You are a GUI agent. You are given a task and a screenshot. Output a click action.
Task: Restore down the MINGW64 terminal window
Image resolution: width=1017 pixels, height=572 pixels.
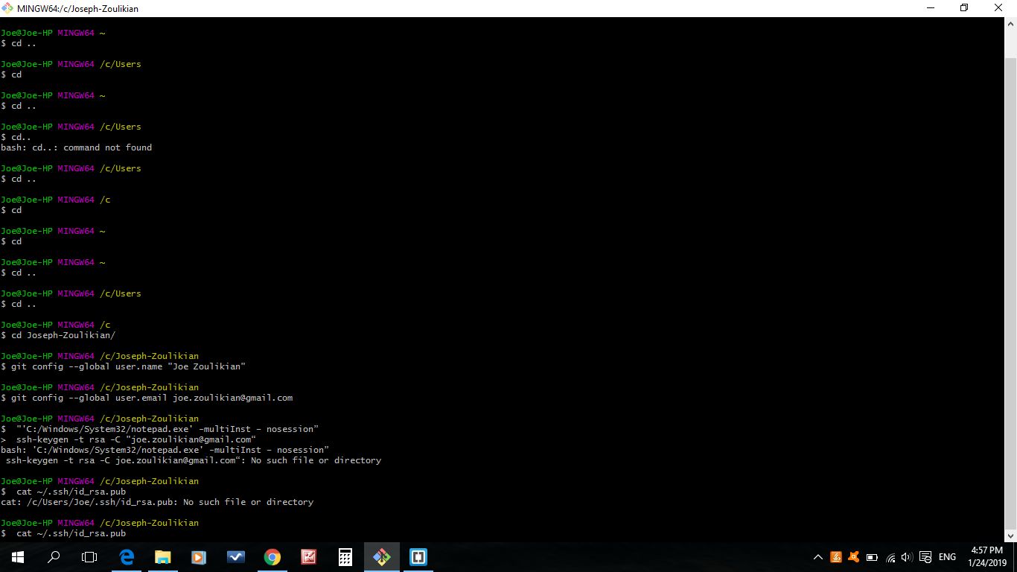click(965, 8)
